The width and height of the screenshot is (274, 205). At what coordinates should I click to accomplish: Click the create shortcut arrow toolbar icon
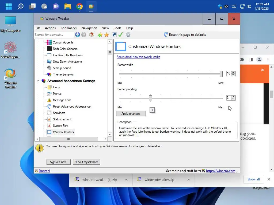point(114,35)
